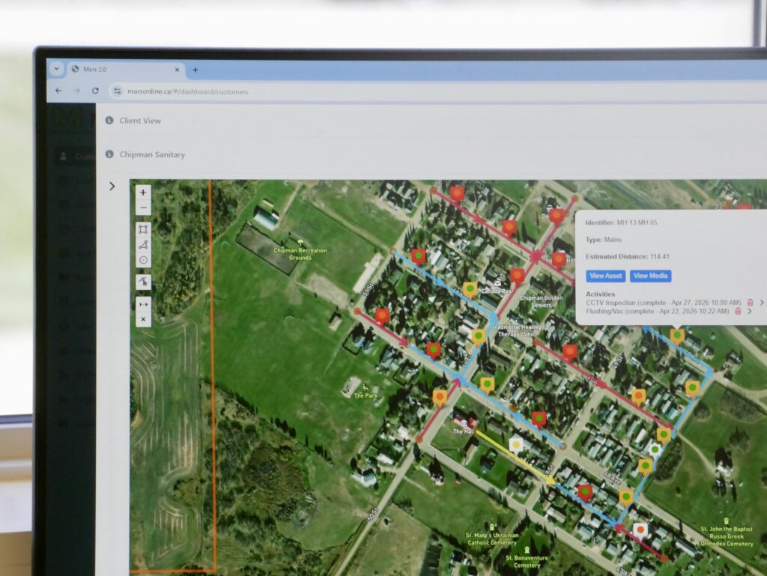The image size is (767, 576).
Task: Click the Chipman Golden Seniors map label
Action: (x=542, y=301)
